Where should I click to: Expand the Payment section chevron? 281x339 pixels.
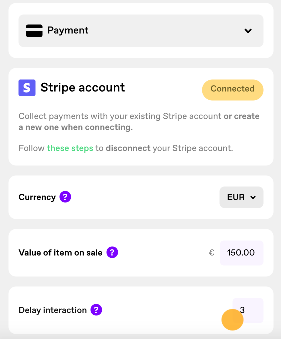click(x=248, y=31)
